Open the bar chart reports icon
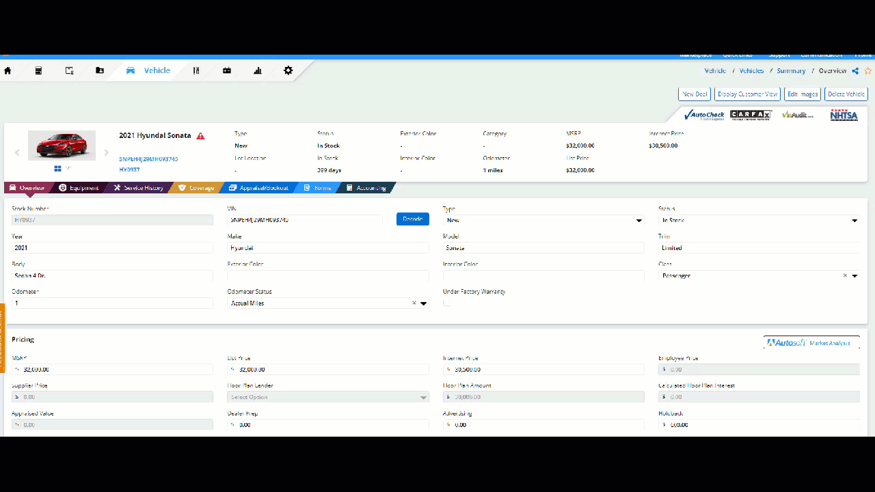The height and width of the screenshot is (492, 875). coord(258,70)
